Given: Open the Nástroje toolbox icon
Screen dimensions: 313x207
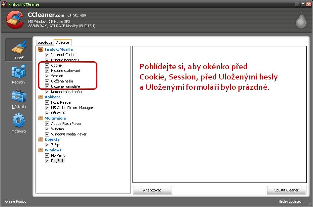Looking at the screenshot, I should click(19, 96).
